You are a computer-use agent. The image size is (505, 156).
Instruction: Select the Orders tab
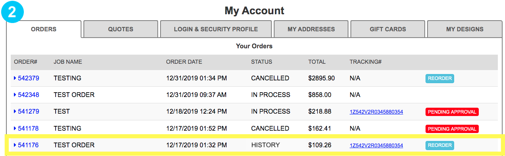coord(44,29)
